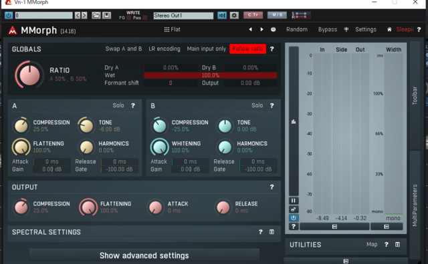Image resolution: width=428 pixels, height=264 pixels.
Task: Toggle the host power bypass button
Action: (x=9, y=15)
